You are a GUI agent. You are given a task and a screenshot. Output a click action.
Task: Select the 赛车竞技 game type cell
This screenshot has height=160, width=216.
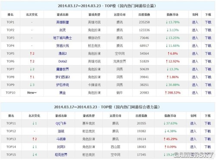[89, 123]
